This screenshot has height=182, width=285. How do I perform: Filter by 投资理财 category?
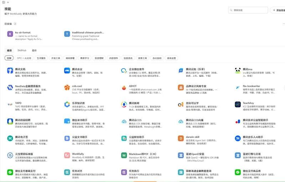tap(99, 58)
